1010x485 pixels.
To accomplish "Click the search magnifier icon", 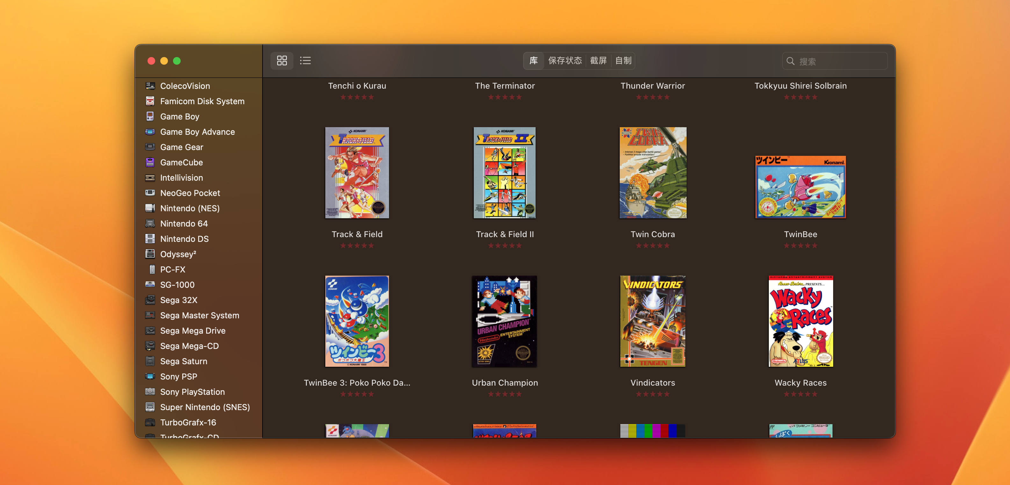I will (x=790, y=61).
